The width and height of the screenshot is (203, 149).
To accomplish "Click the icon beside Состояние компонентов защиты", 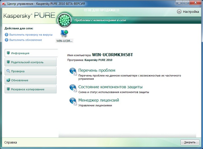I will pos(73,88).
